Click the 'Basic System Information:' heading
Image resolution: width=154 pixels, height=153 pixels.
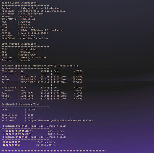pyautogui.click(x=20, y=3)
